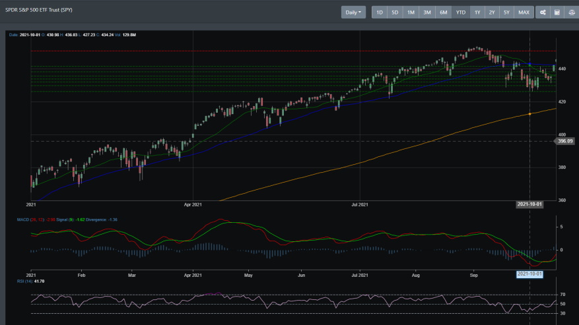Open the chart settings gears icon
Screen dimensions: 579x325
pyautogui.click(x=543, y=12)
